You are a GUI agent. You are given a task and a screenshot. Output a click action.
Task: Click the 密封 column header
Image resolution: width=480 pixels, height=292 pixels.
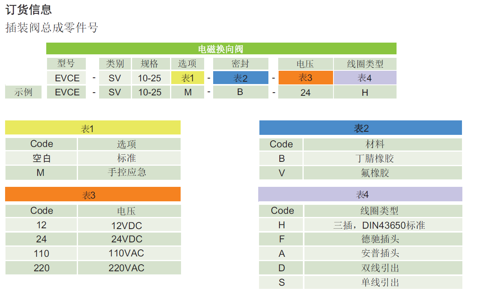pos(241,64)
